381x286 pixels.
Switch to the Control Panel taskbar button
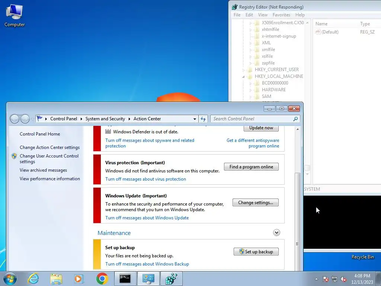click(x=148, y=279)
